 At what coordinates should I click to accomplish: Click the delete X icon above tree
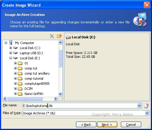(x=52, y=36)
